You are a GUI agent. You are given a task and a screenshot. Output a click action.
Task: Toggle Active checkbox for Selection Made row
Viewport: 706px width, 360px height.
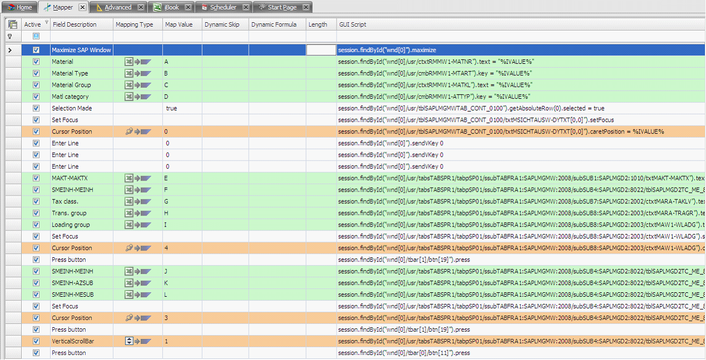point(36,108)
